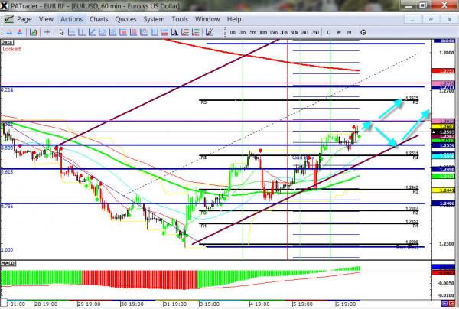Click the clock icon in toolbar
This screenshot has width=459, height=309.
point(363,32)
